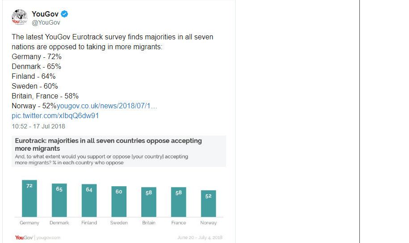Click the Denmark bar showing 65
Image resolution: width=409 pixels, height=243 pixels.
coord(59,200)
